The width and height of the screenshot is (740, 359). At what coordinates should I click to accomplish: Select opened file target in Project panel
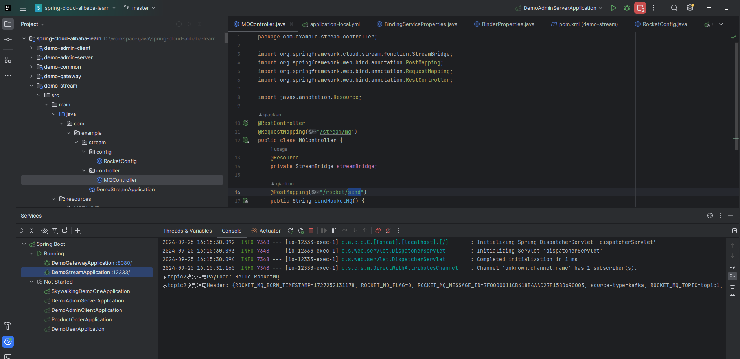point(179,24)
